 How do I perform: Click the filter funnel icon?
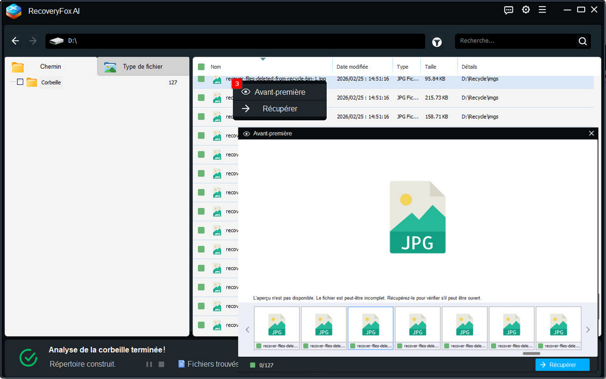437,42
